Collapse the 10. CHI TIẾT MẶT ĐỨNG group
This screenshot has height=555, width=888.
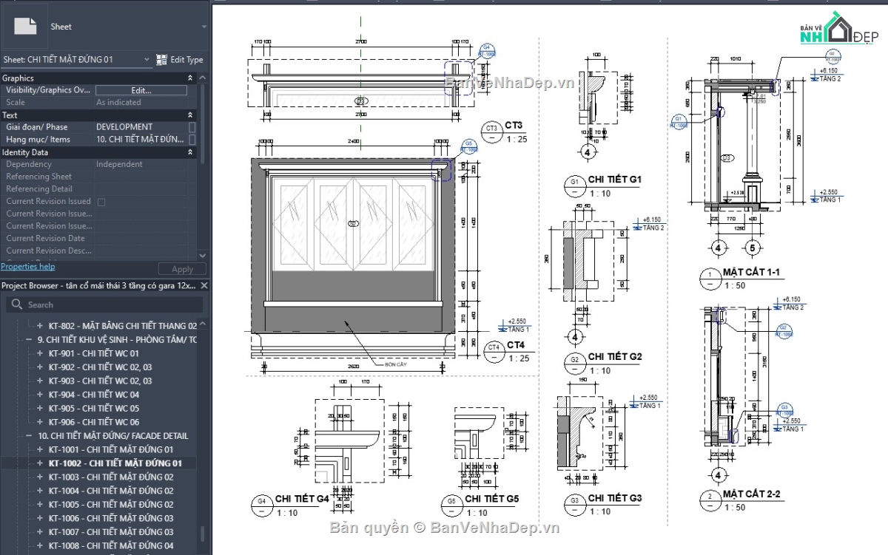[29, 436]
